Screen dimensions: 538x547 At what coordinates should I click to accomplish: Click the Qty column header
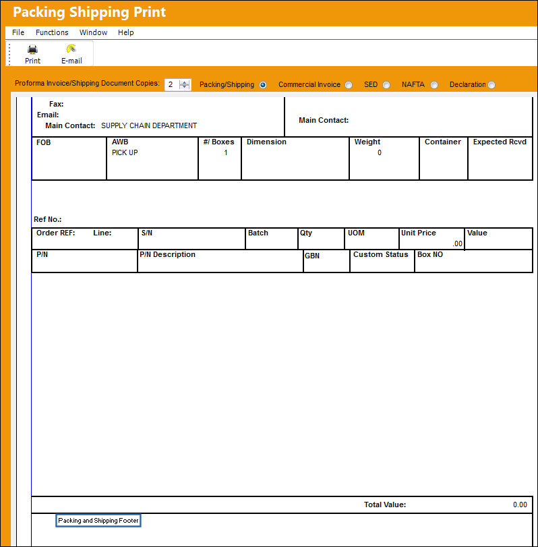pos(306,233)
